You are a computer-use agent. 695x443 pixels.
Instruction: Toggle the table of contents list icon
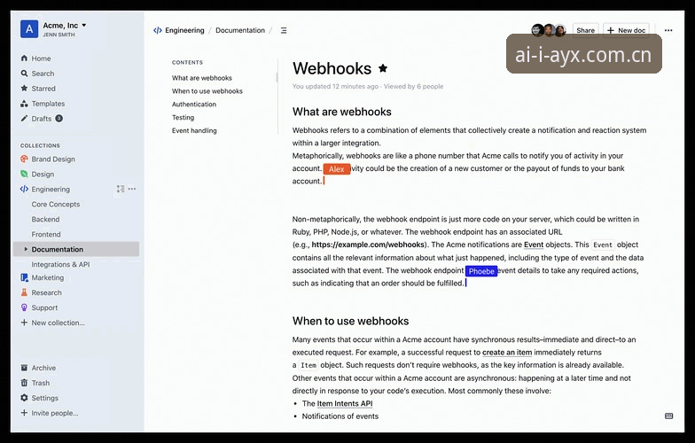pyautogui.click(x=284, y=30)
